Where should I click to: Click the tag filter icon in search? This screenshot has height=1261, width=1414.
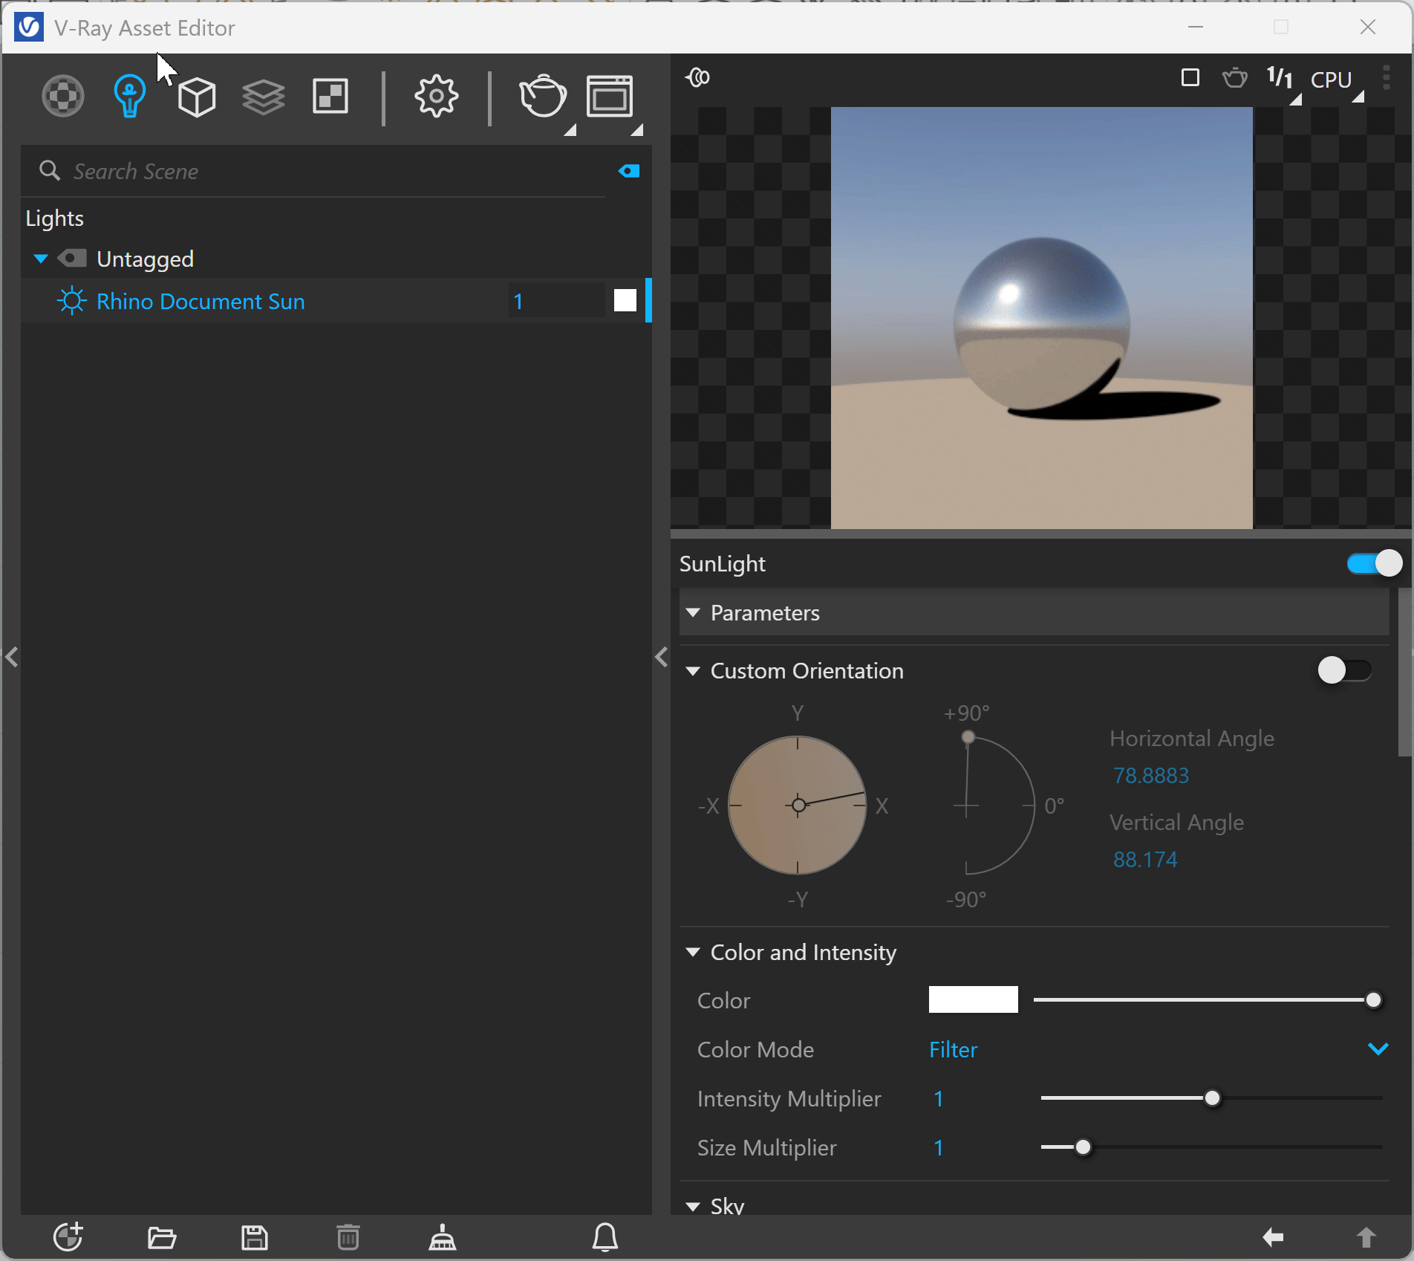[x=629, y=172]
